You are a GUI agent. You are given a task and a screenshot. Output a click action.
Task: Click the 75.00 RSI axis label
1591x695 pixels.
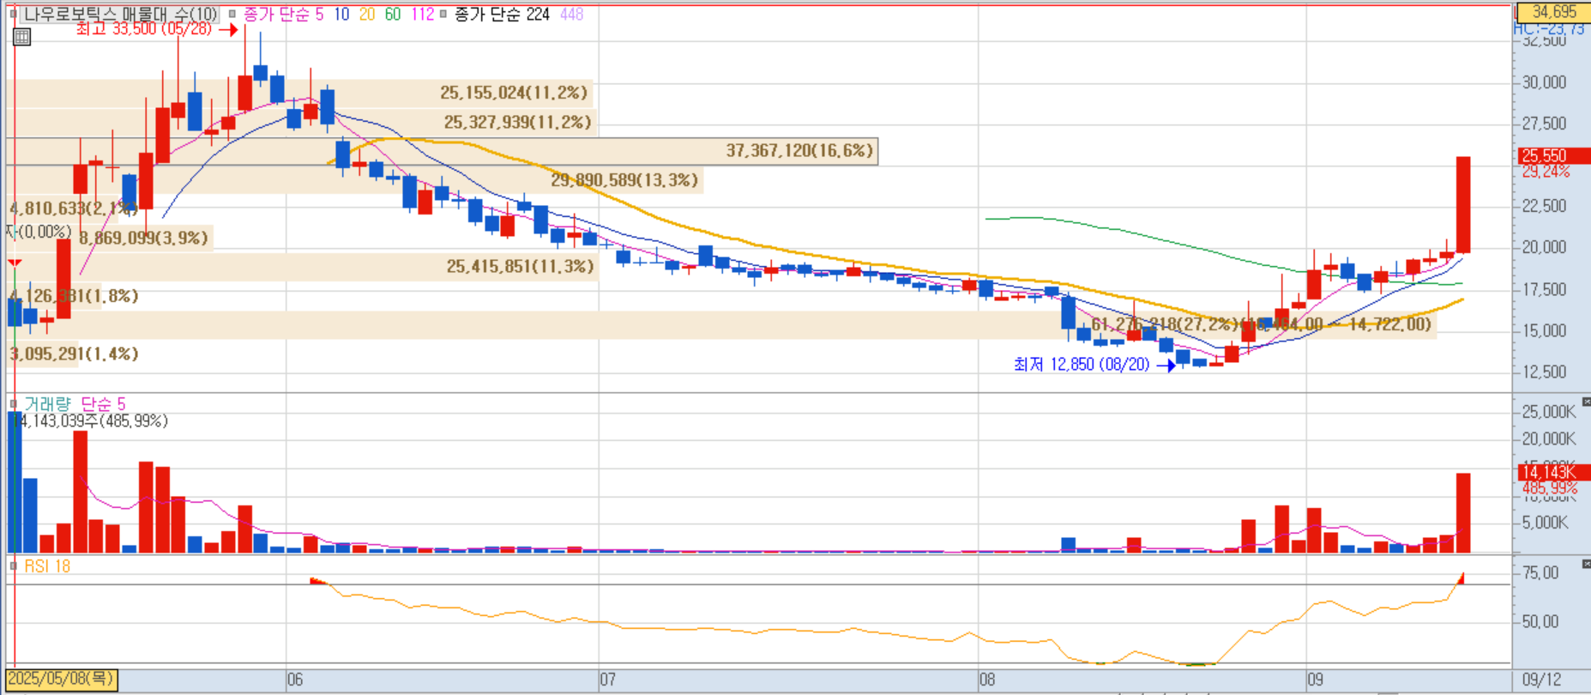[1540, 573]
